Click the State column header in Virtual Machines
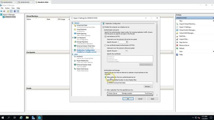Viewport: 214px width, 120px height. (48, 19)
